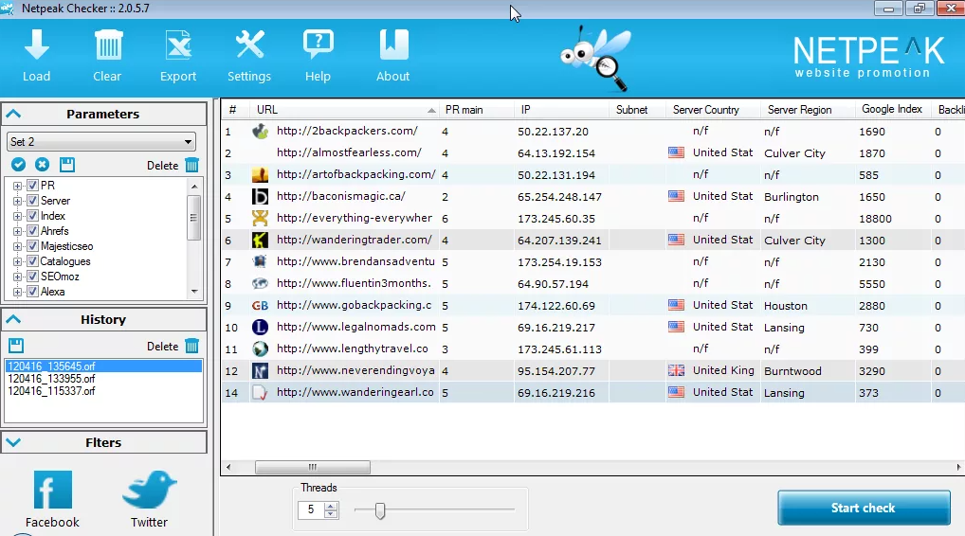This screenshot has height=536, width=965.
Task: Click the Delete trash icon in History
Action: coord(192,346)
